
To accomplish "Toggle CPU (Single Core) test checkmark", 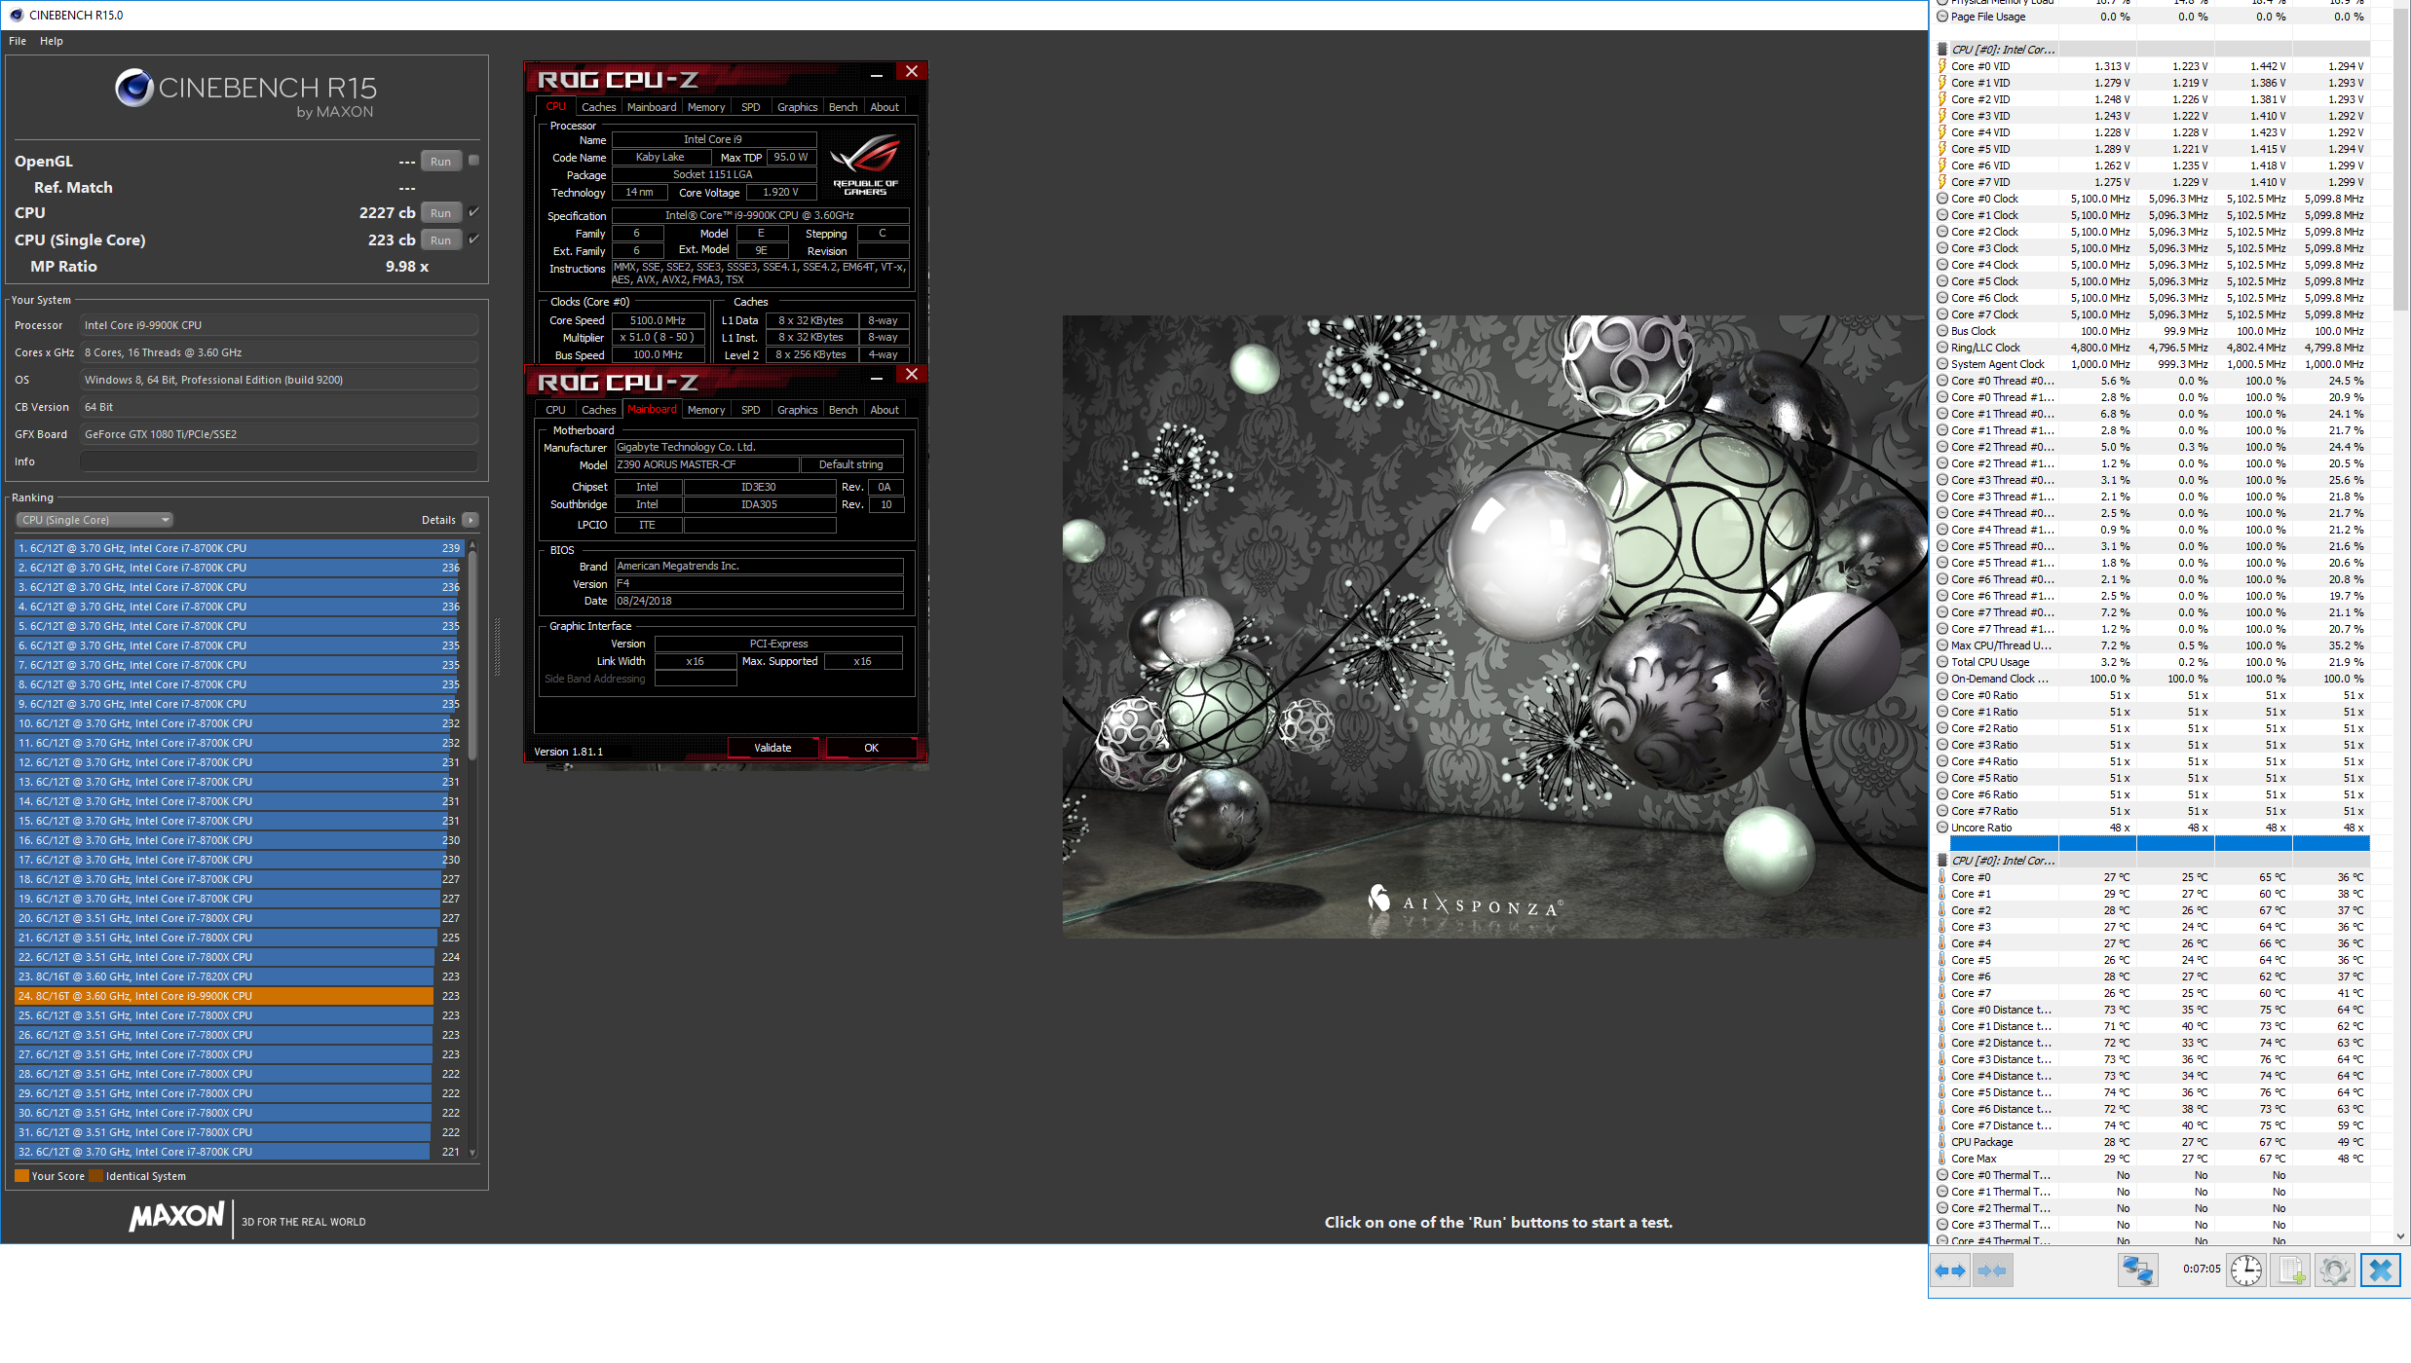I will click(x=473, y=239).
